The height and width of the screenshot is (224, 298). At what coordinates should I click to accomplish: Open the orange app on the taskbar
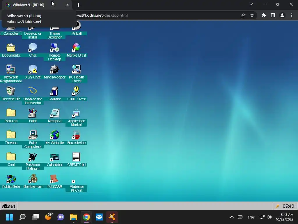[112, 217]
